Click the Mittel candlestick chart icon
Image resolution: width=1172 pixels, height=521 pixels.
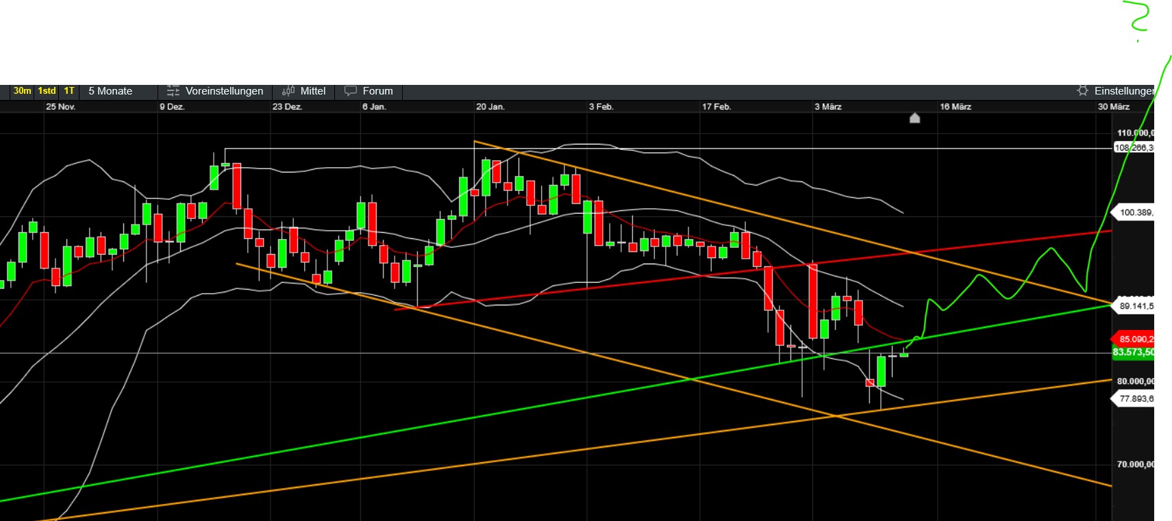[x=288, y=91]
